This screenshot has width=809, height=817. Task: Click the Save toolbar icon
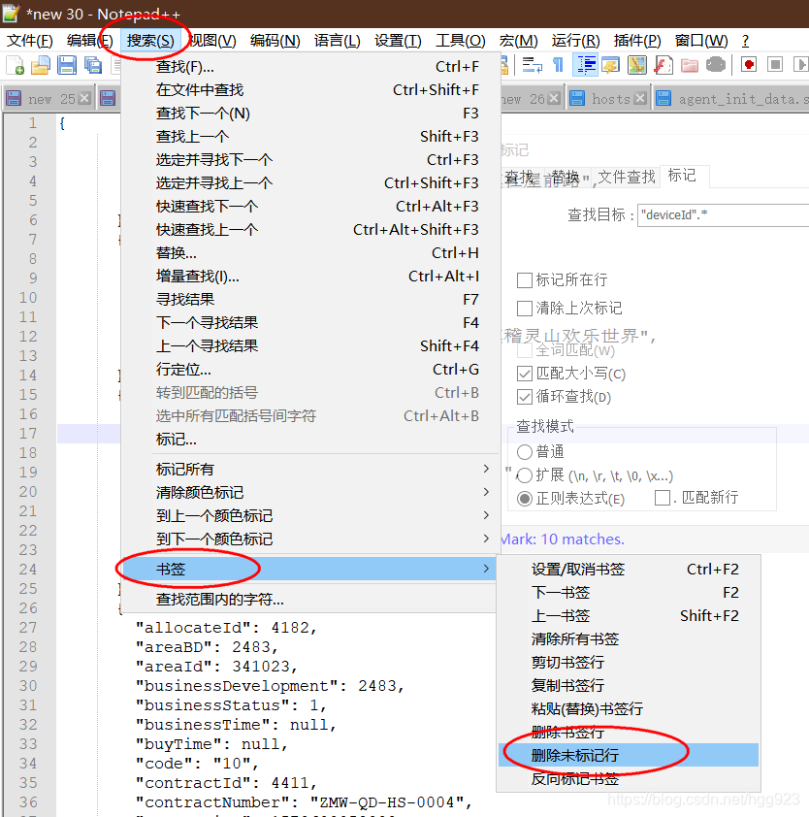[x=67, y=65]
